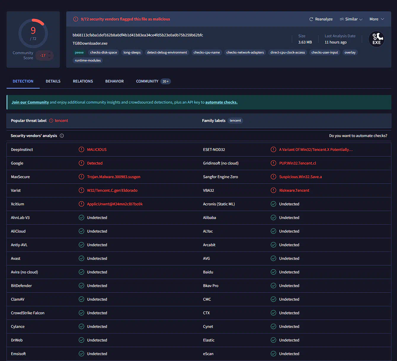This screenshot has width=397, height=361.
Task: Click Do you want to automate checks
Action: coord(358,136)
